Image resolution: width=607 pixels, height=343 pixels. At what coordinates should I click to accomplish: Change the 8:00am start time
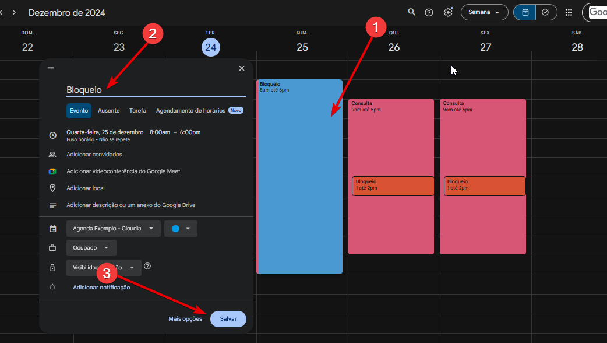[x=160, y=132]
